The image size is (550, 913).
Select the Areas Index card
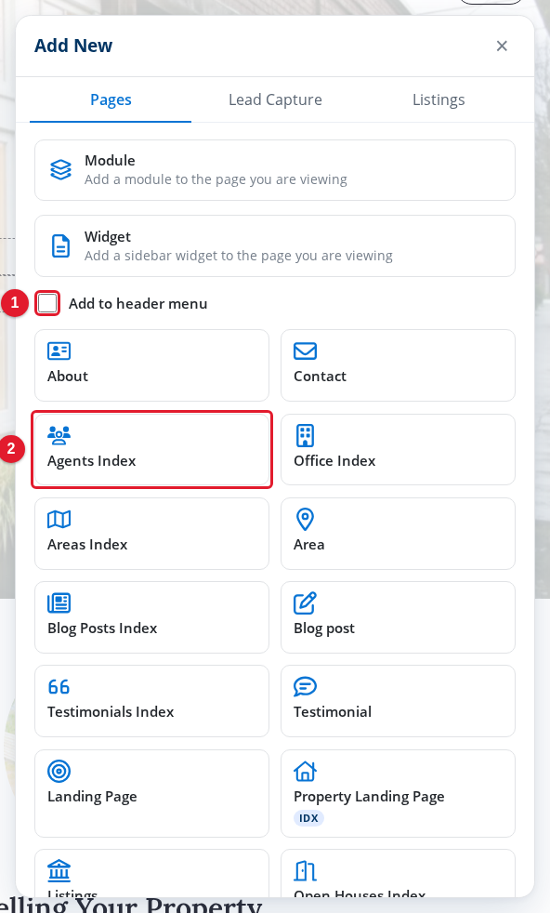[x=152, y=534]
